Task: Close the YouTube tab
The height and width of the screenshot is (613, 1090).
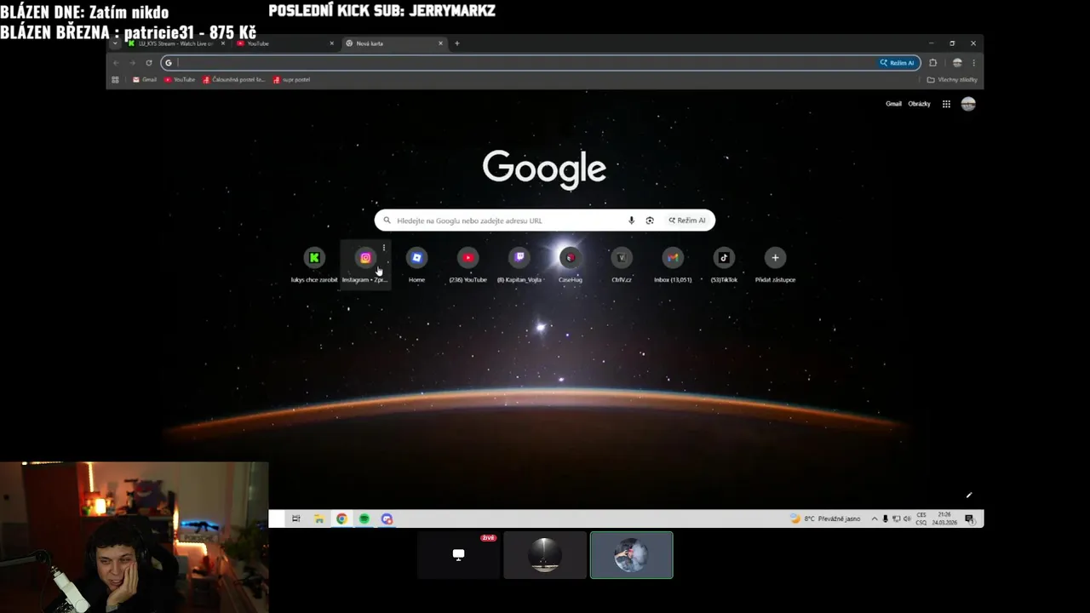Action: click(332, 43)
